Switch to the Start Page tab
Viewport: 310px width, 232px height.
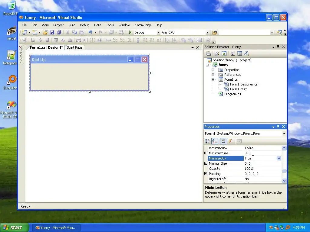[75, 47]
